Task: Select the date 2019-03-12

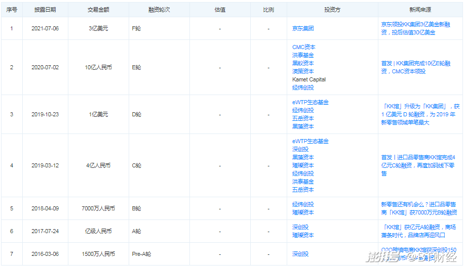Action: 45,165
